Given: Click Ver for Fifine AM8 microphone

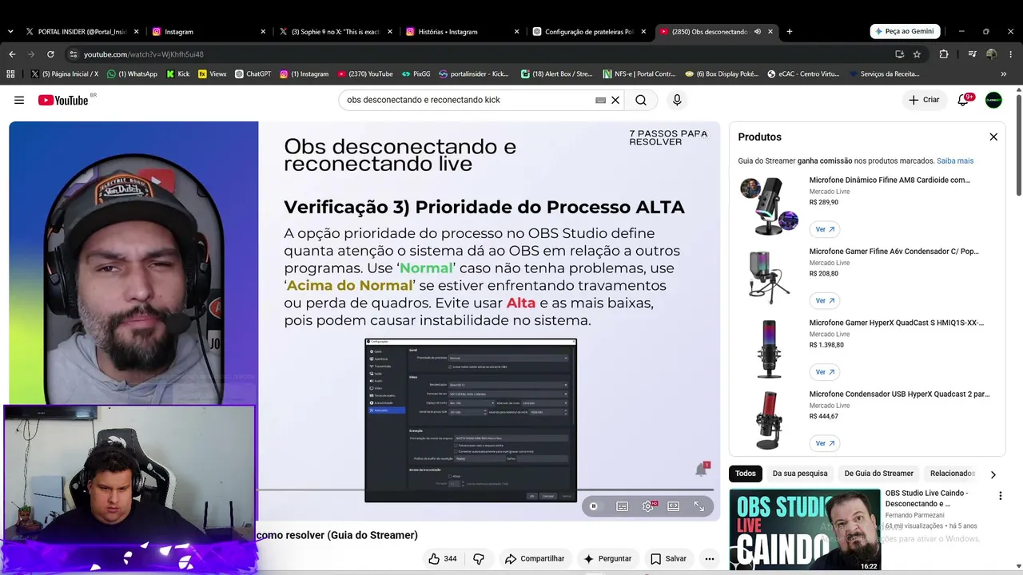Looking at the screenshot, I should (825, 229).
